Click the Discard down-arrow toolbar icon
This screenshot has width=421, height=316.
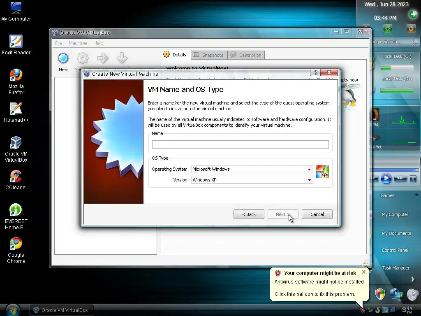(122, 58)
